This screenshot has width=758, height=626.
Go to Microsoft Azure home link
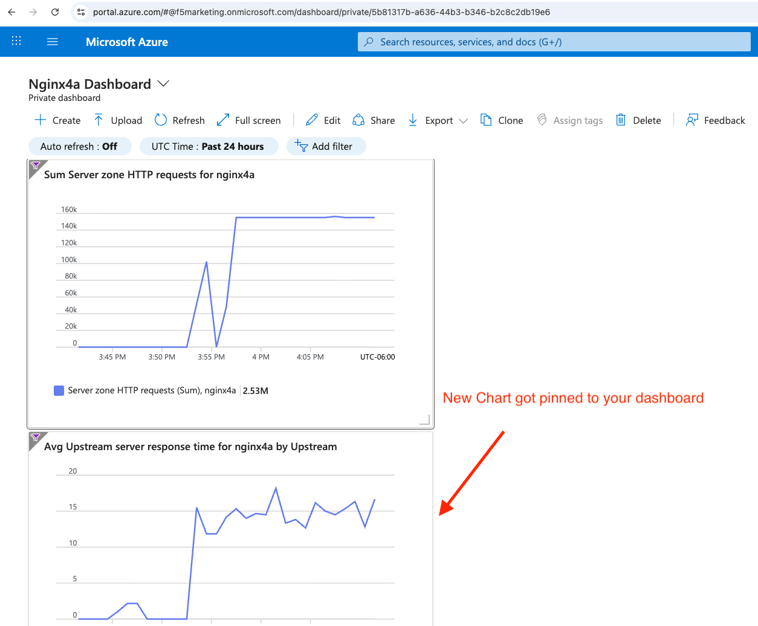pos(127,42)
